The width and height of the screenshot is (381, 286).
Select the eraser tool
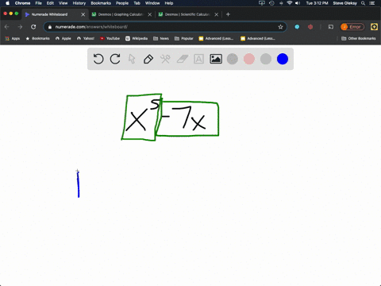click(x=183, y=59)
